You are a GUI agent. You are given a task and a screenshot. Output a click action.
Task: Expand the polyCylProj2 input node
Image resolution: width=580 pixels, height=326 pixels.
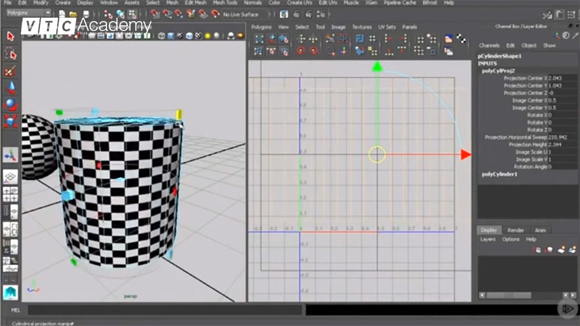click(x=498, y=71)
